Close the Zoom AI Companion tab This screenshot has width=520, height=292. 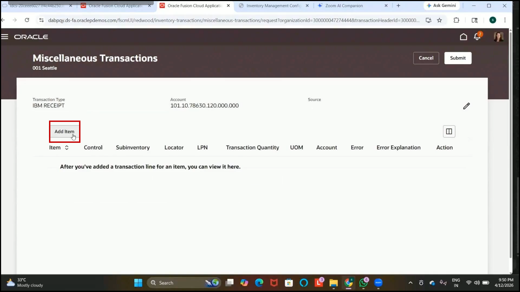[x=386, y=6]
